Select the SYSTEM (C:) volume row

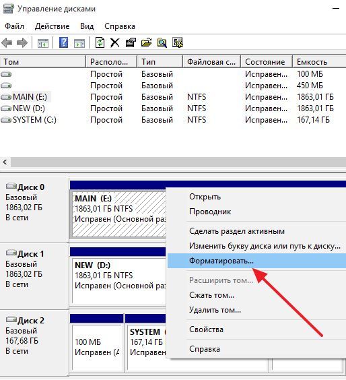173,120
